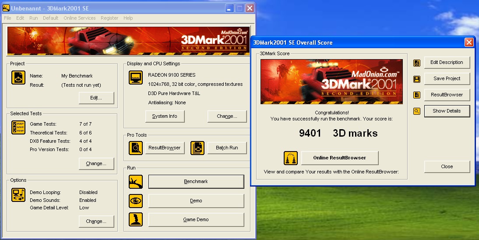Click the D3D Pure Hardware T&L text
This screenshot has width=479, height=240.
click(174, 94)
